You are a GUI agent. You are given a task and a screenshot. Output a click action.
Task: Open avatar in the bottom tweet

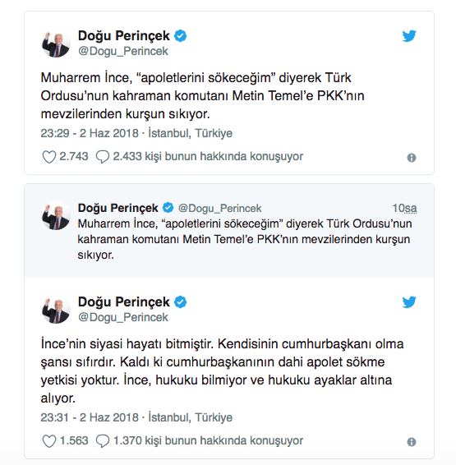56,310
